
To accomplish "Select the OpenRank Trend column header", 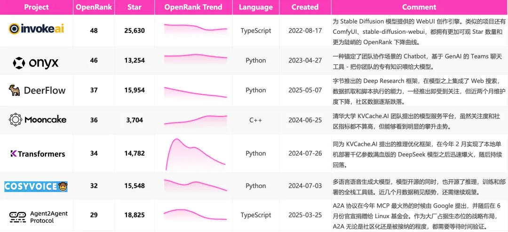I will click(x=193, y=7).
